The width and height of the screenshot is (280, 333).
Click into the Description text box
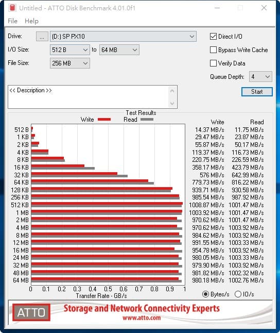pyautogui.click(x=88, y=97)
